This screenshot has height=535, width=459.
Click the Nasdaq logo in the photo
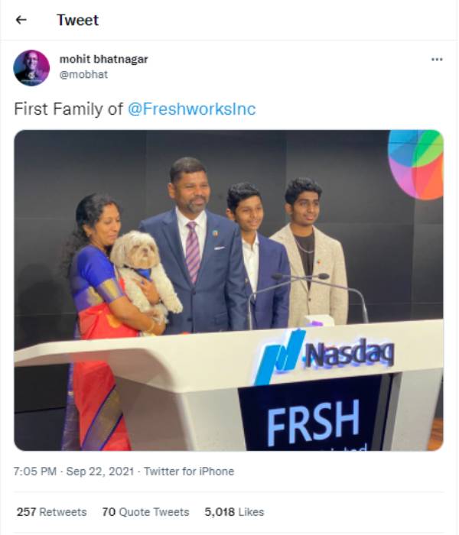pyautogui.click(x=324, y=355)
